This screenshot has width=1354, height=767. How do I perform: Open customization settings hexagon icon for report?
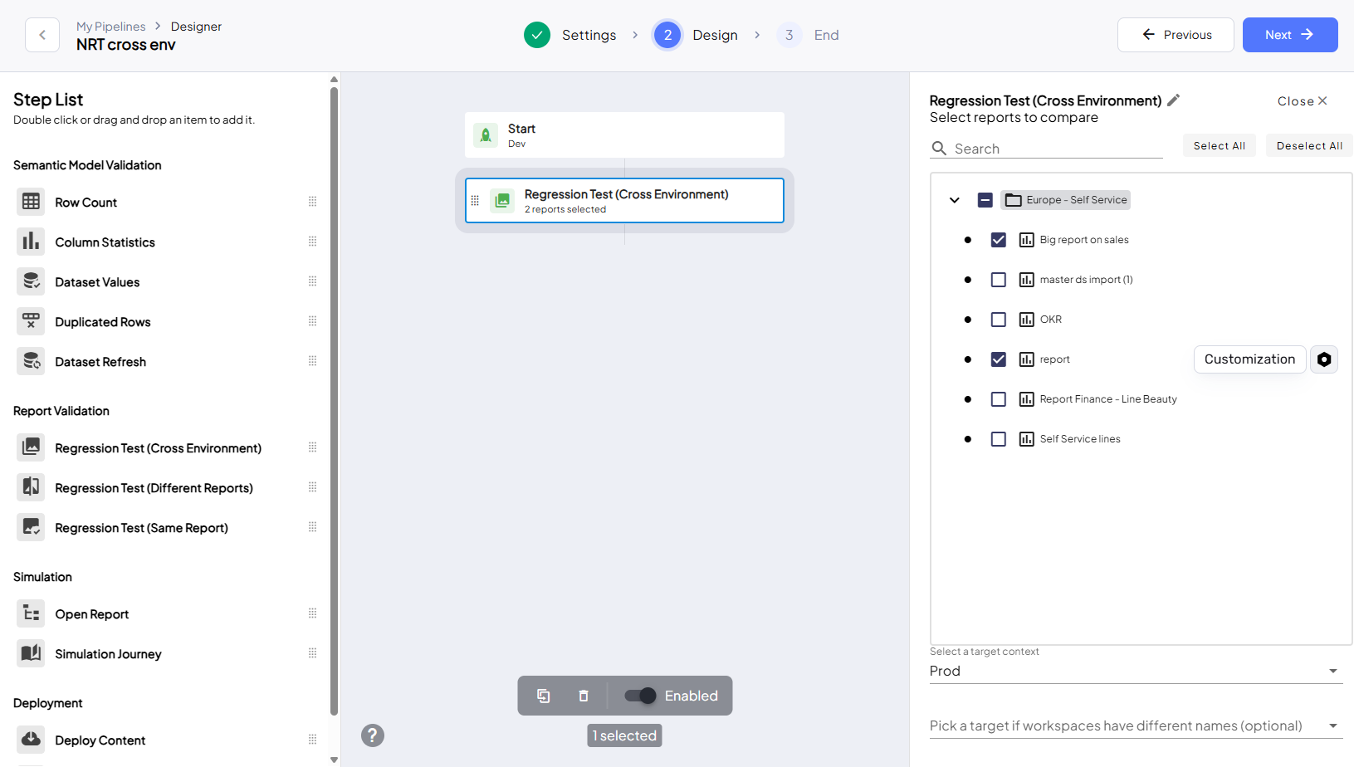(x=1324, y=359)
